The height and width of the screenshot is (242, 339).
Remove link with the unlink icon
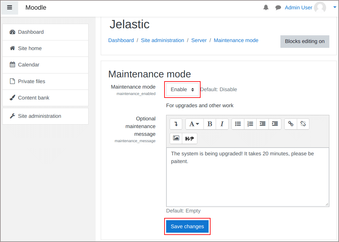click(x=303, y=124)
